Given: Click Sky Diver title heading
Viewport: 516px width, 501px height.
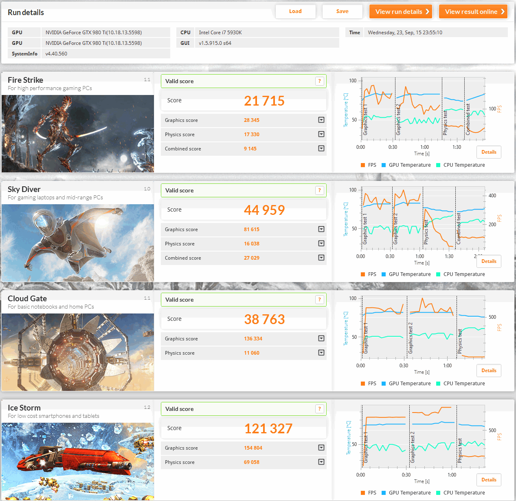Looking at the screenshot, I should [x=24, y=189].
